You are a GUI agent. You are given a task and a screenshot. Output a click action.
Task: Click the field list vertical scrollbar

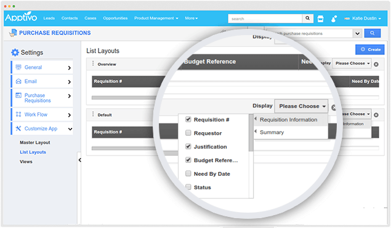coord(251,133)
